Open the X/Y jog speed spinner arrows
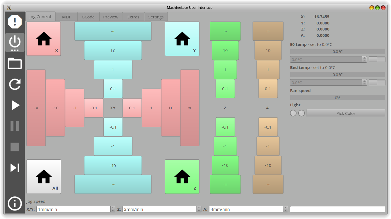Image resolution: width=391 pixels, height=219 pixels. pos(113,209)
